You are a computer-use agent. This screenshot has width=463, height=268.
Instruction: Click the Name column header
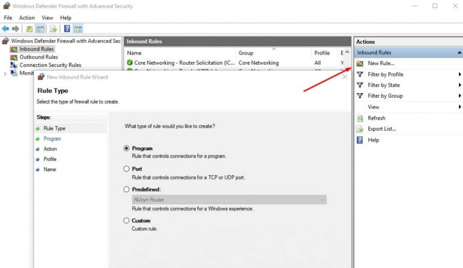pyautogui.click(x=134, y=53)
